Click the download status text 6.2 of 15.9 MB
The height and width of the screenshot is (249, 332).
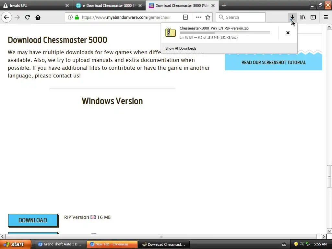pyautogui.click(x=208, y=38)
